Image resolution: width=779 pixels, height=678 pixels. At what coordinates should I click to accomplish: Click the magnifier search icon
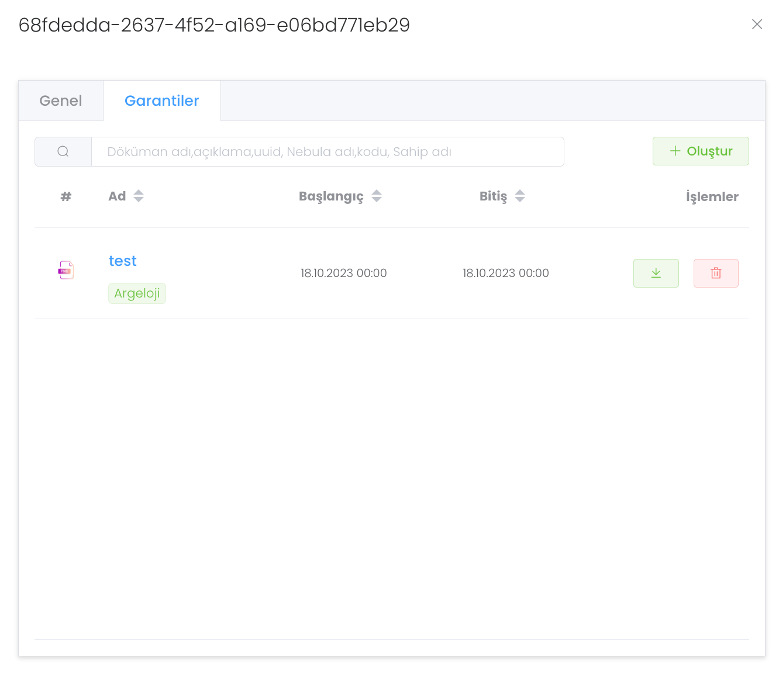[x=63, y=152]
